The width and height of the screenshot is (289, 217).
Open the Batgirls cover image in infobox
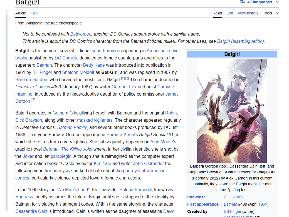[232, 111]
